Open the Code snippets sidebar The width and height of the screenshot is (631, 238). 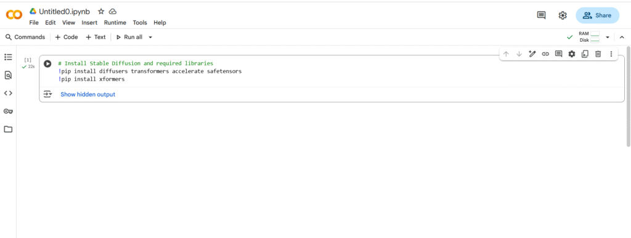(x=8, y=93)
